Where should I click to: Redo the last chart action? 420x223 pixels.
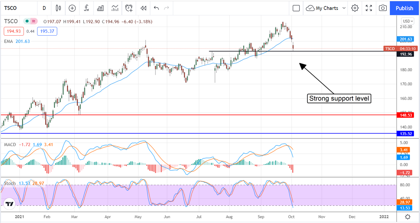point(167,8)
